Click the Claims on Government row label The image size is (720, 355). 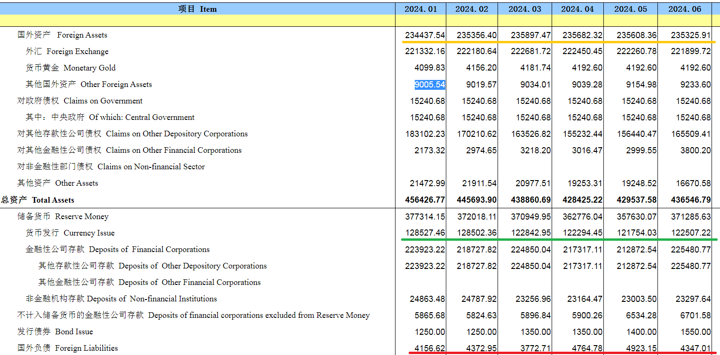[80, 101]
